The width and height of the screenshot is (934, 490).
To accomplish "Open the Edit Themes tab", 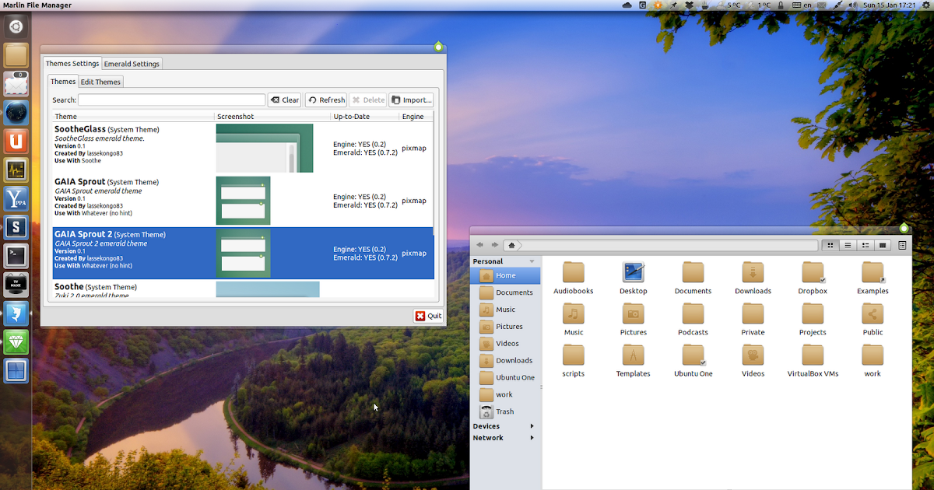I will pyautogui.click(x=100, y=81).
